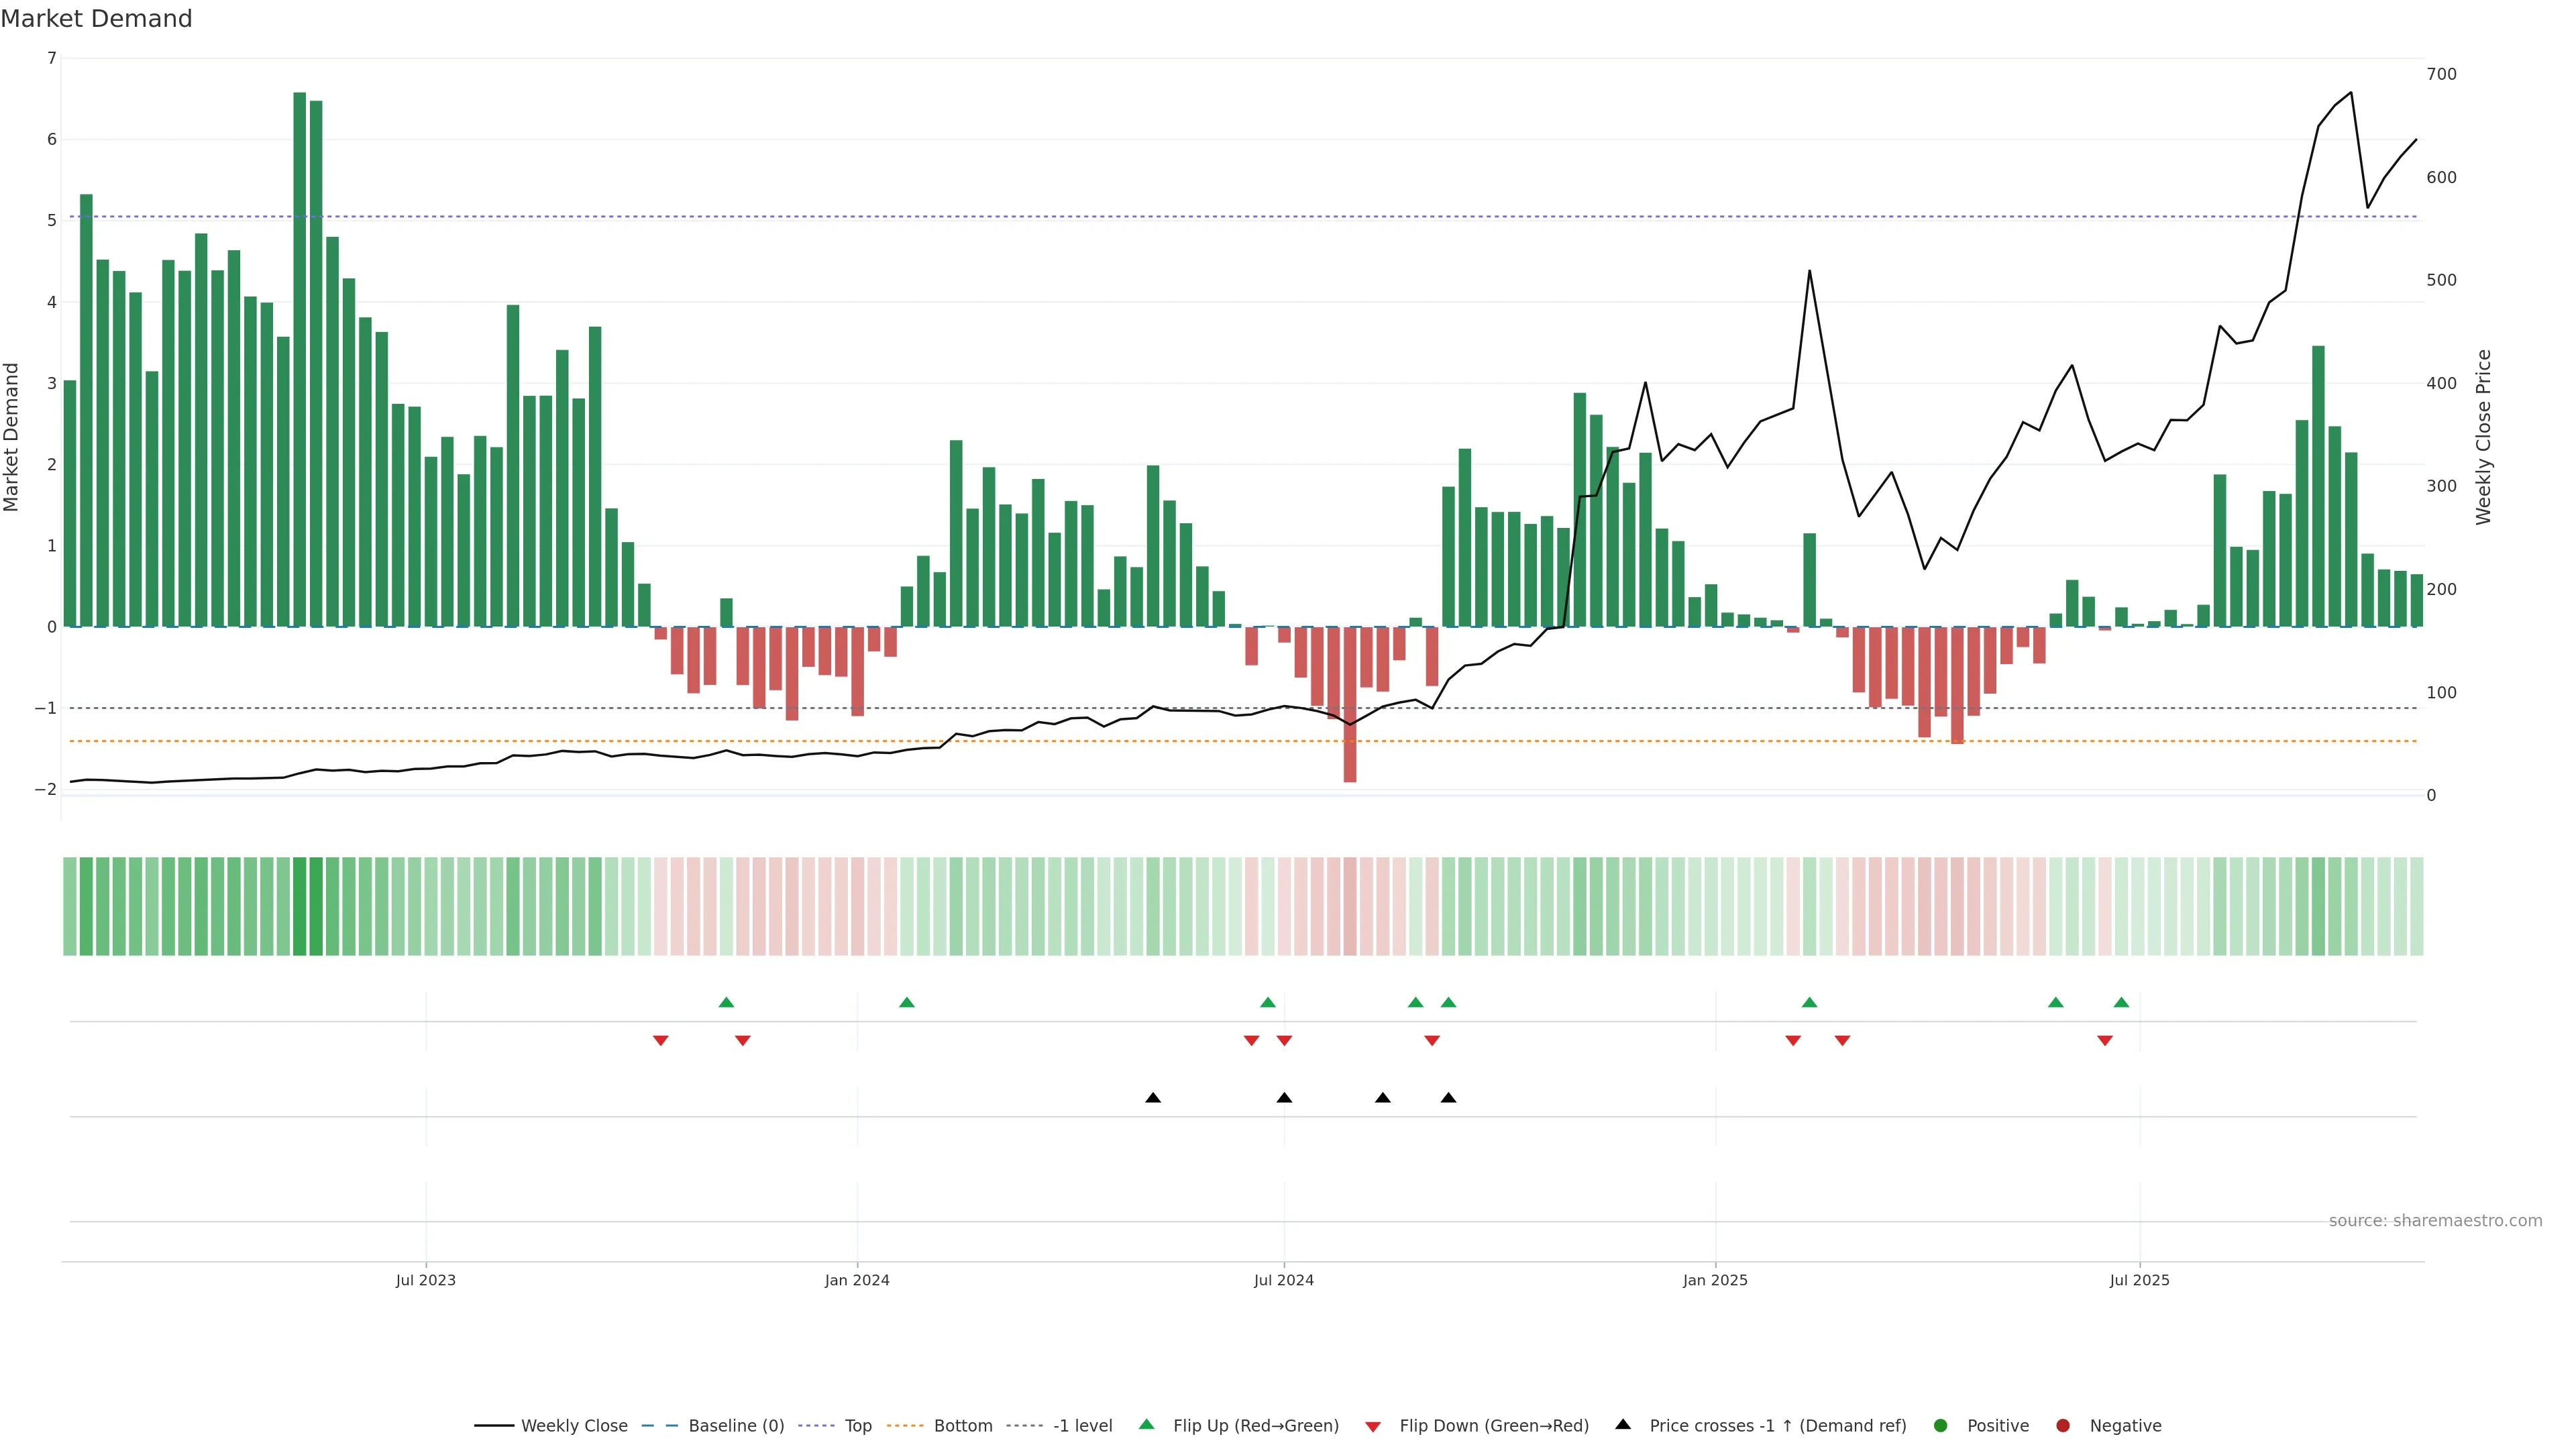Click the first black price-cross marker
Viewport: 2576px width, 1449px height.
1153,1098
